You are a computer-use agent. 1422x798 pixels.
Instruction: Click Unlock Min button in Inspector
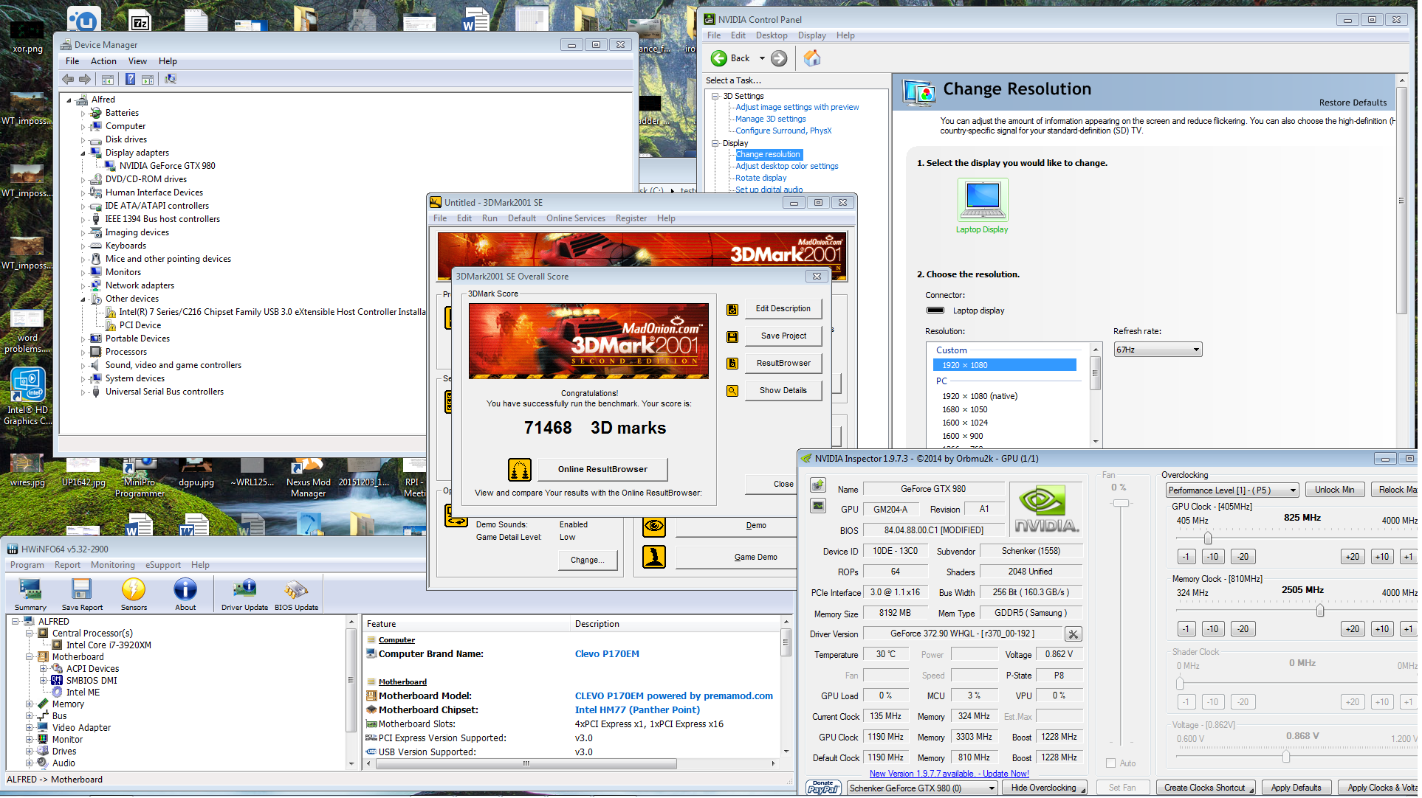pyautogui.click(x=1336, y=490)
